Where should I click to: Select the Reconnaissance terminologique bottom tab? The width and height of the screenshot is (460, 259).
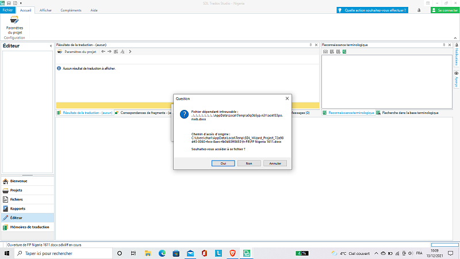click(348, 113)
